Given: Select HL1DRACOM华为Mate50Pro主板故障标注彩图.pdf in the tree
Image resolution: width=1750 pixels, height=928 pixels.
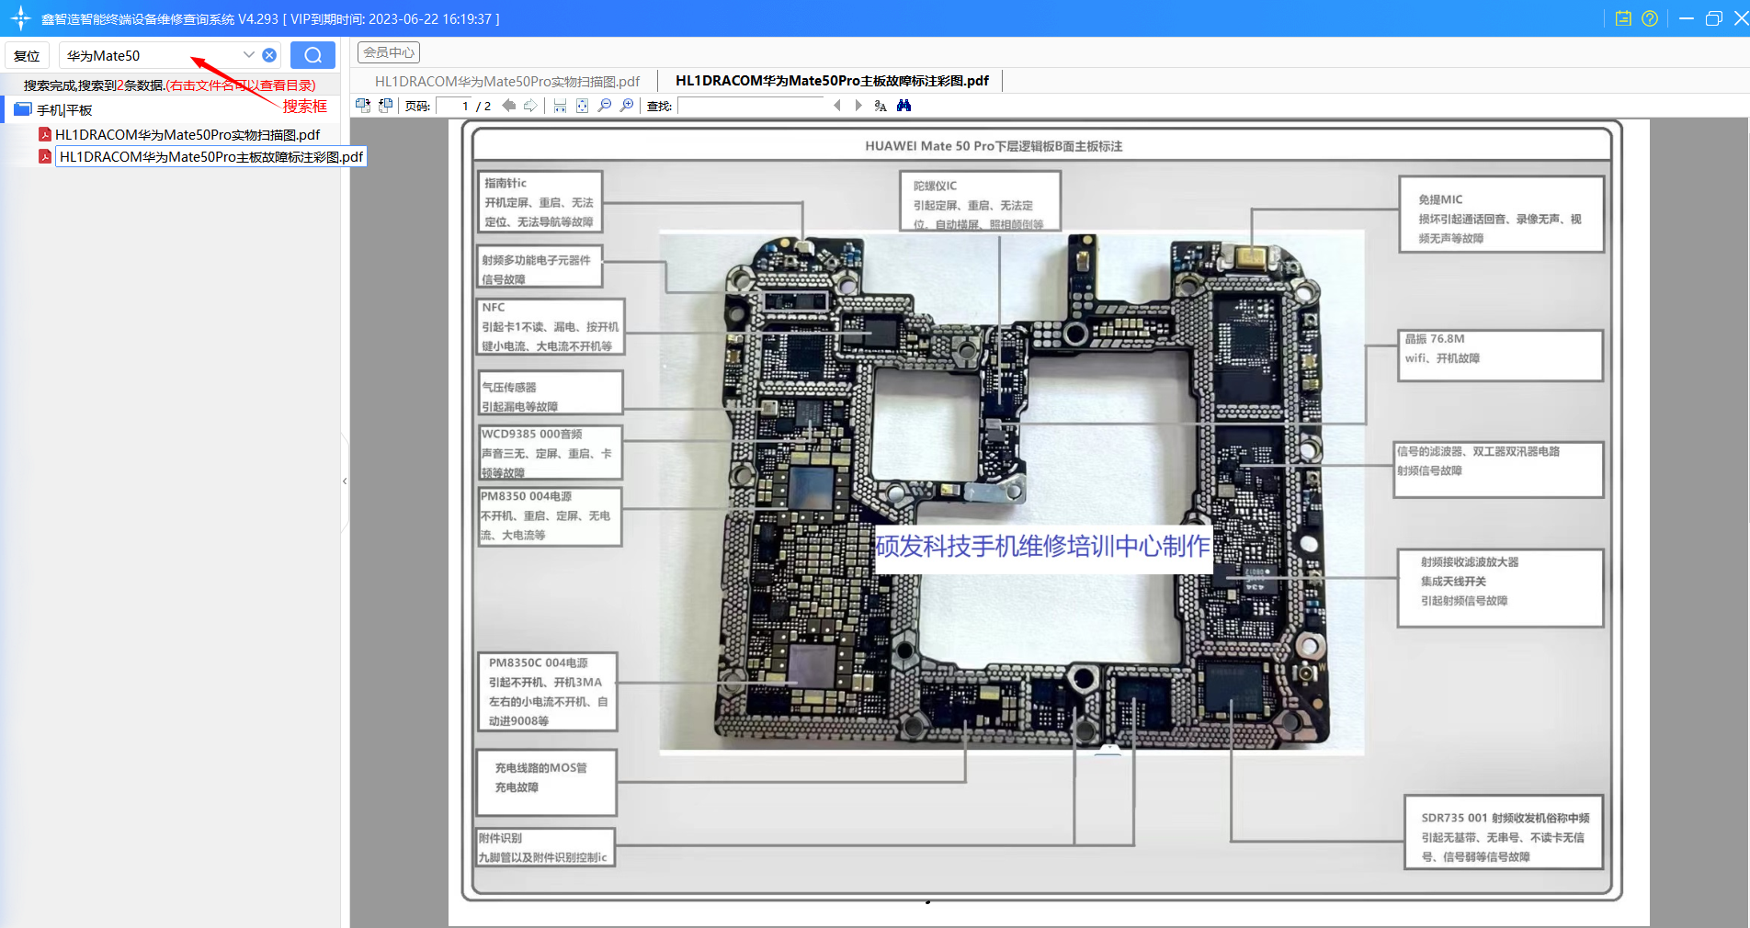Looking at the screenshot, I should (x=210, y=157).
